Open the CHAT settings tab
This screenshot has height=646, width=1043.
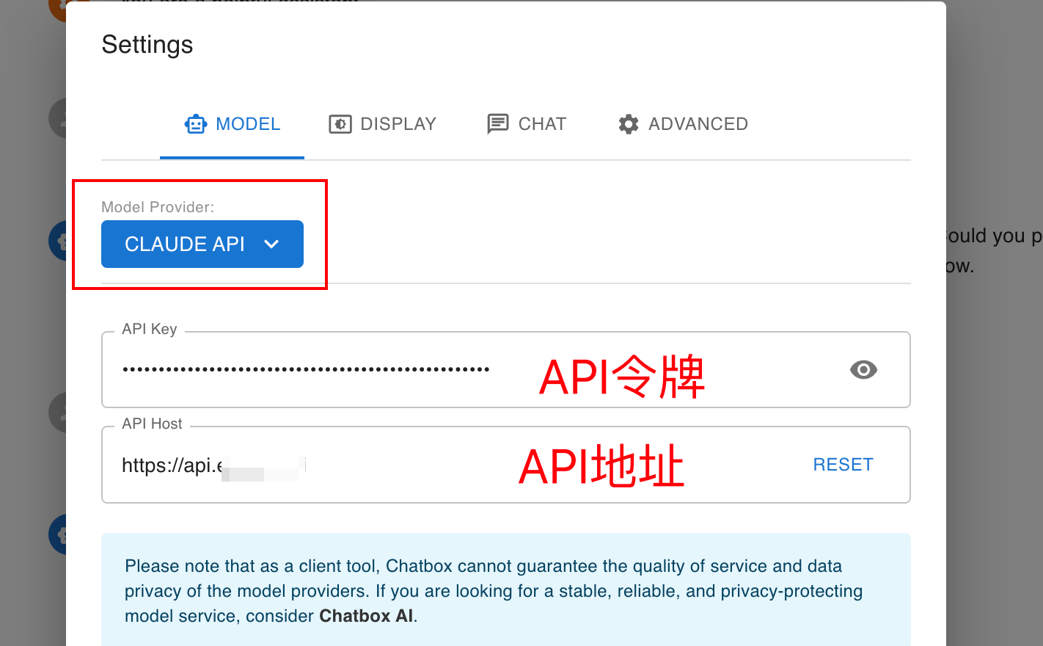pyautogui.click(x=527, y=124)
